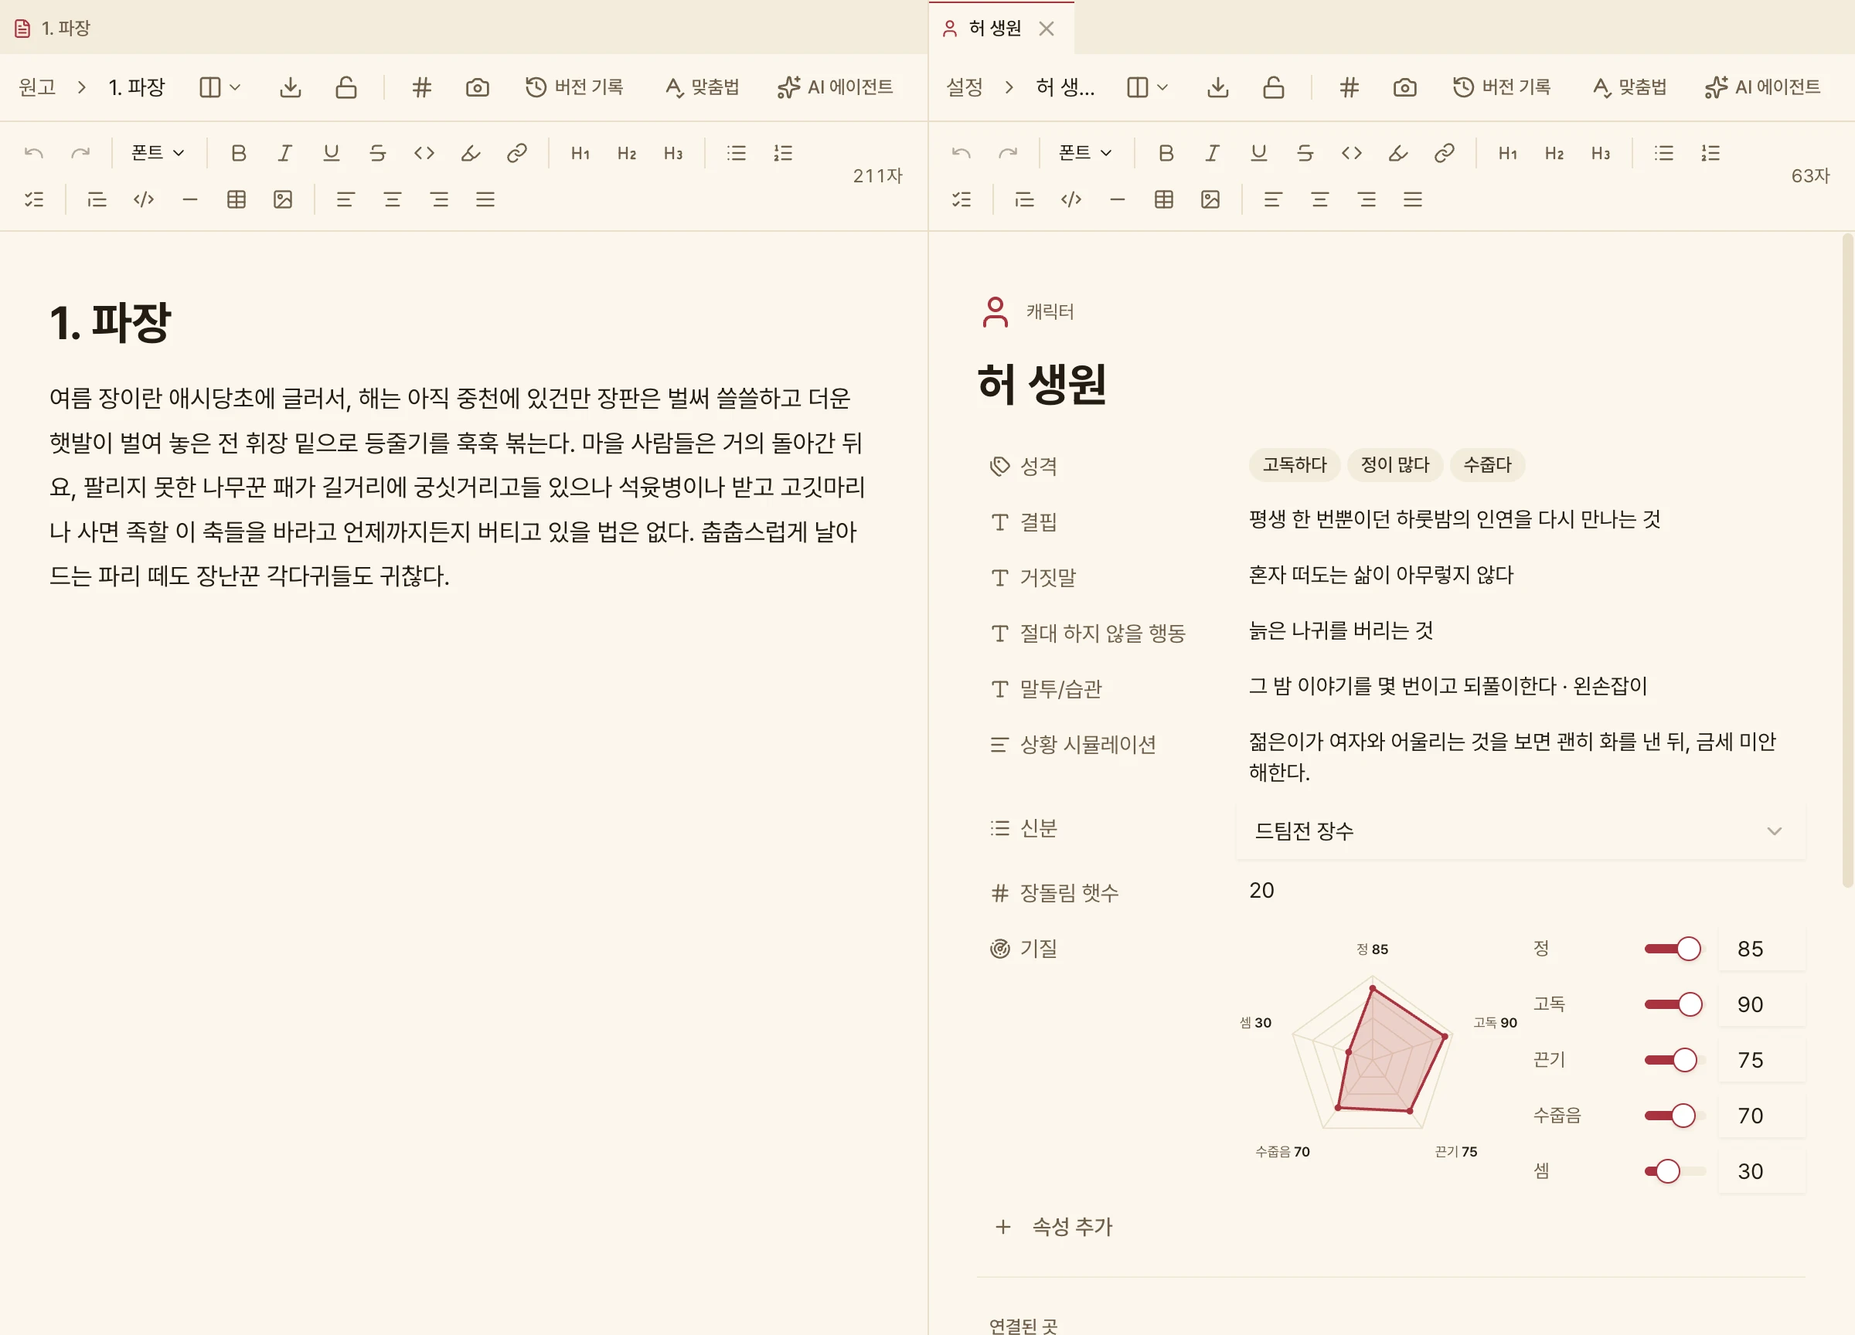Toggle underline in the left editor toolbar
The image size is (1855, 1335).
tap(331, 153)
